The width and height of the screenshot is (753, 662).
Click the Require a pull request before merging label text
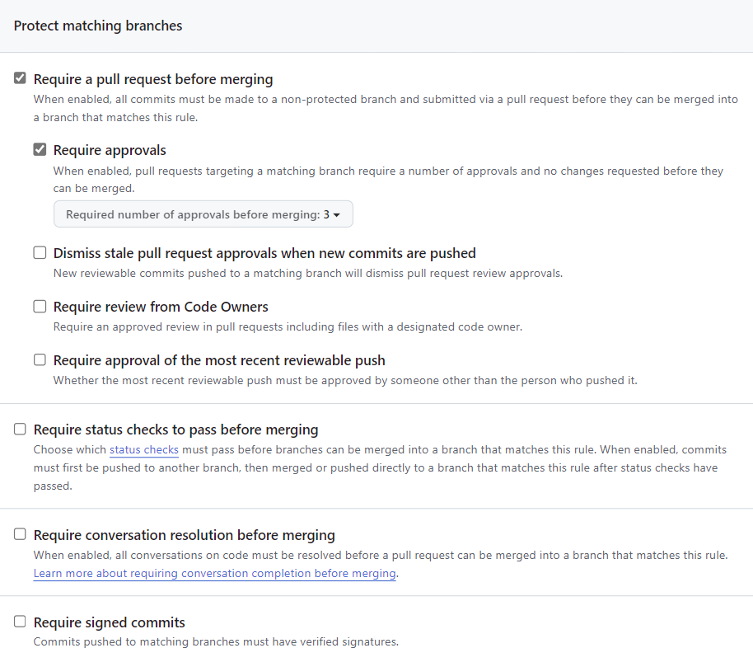[x=153, y=79]
